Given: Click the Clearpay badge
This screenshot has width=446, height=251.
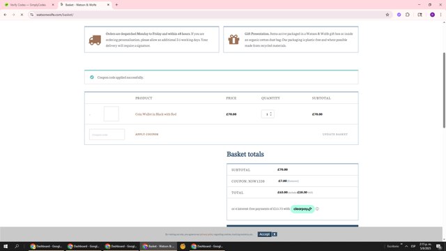Looking at the screenshot, I should tap(302, 209).
